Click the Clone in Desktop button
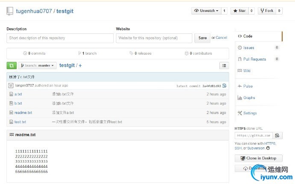Viewport: 295px width, 184px height. [258, 158]
